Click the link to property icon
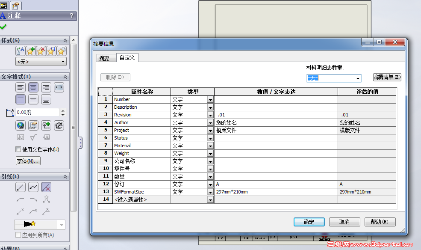421x250 pixels. [x=32, y=125]
